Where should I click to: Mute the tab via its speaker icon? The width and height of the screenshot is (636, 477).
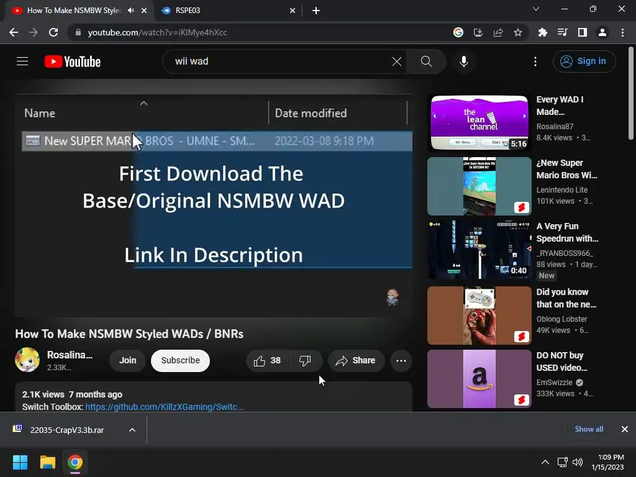point(130,11)
